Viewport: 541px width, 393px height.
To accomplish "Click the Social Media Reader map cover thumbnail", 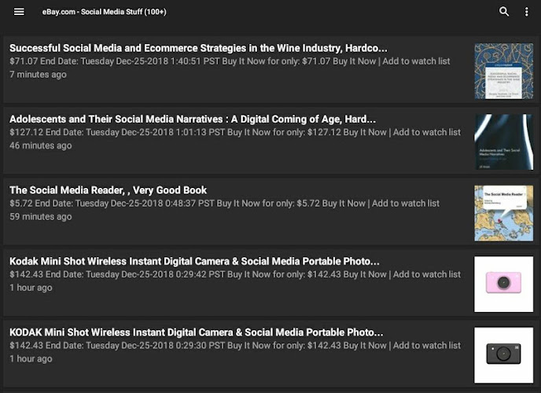I will coord(504,213).
